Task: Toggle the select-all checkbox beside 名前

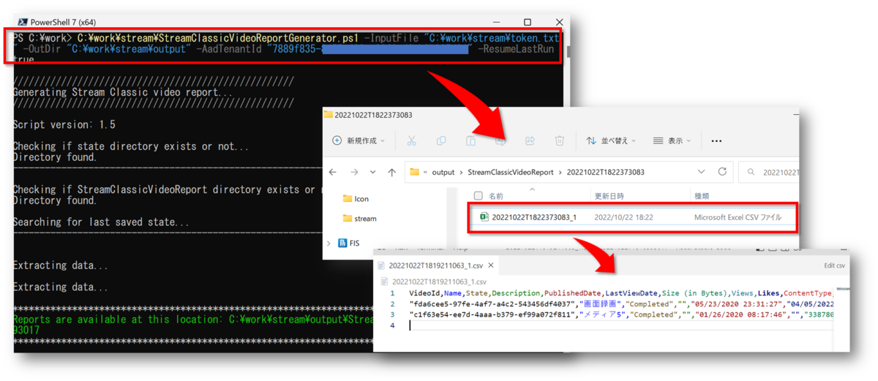Action: (479, 196)
